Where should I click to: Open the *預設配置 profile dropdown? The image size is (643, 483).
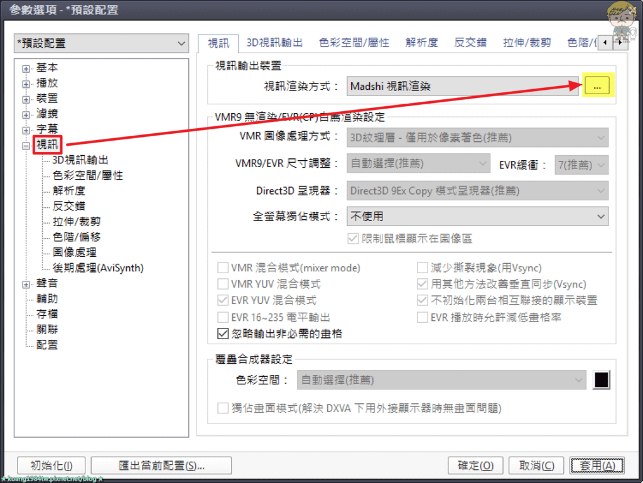pyautogui.click(x=101, y=43)
